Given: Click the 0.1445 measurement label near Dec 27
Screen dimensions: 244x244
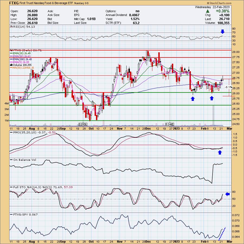Looking at the screenshot, I should [170, 124].
